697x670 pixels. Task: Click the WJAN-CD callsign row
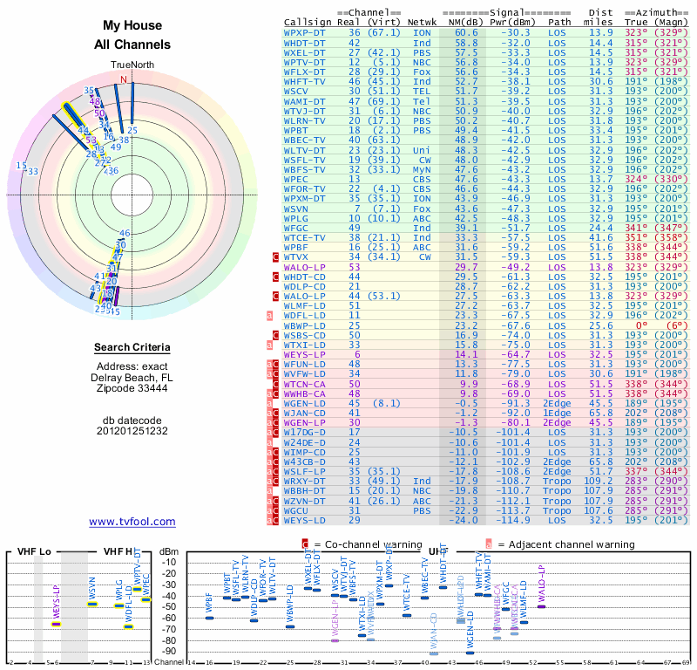click(x=304, y=414)
